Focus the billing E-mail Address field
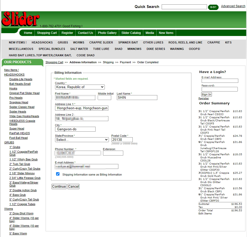The height and width of the screenshot is (237, 247). tap(87, 166)
